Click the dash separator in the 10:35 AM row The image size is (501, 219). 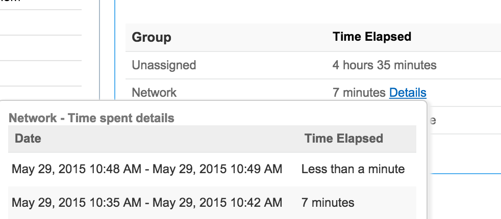pyautogui.click(x=147, y=203)
